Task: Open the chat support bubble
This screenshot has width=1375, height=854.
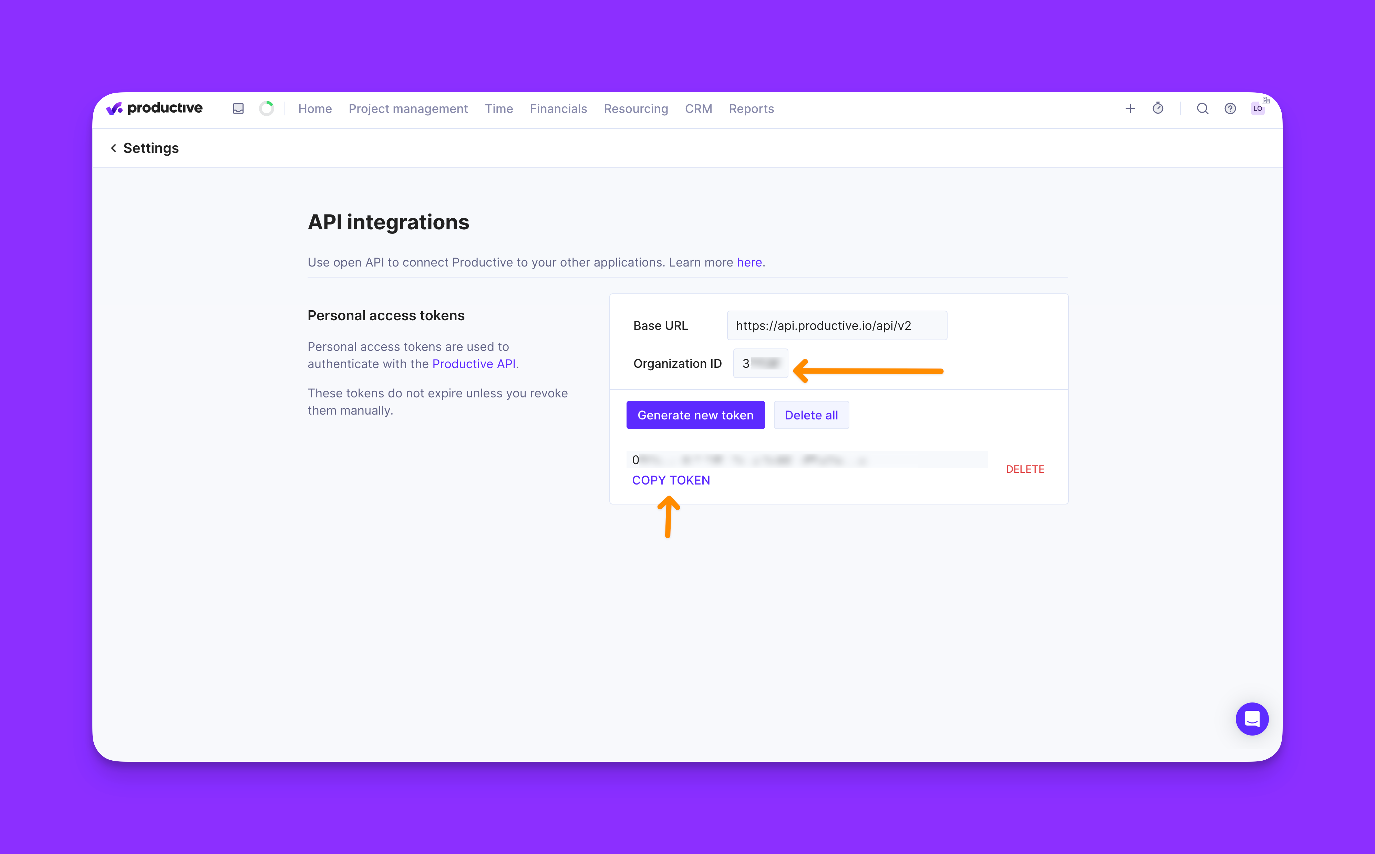Action: pos(1252,718)
